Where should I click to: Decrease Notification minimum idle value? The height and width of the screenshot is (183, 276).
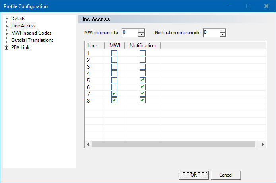click(222, 35)
